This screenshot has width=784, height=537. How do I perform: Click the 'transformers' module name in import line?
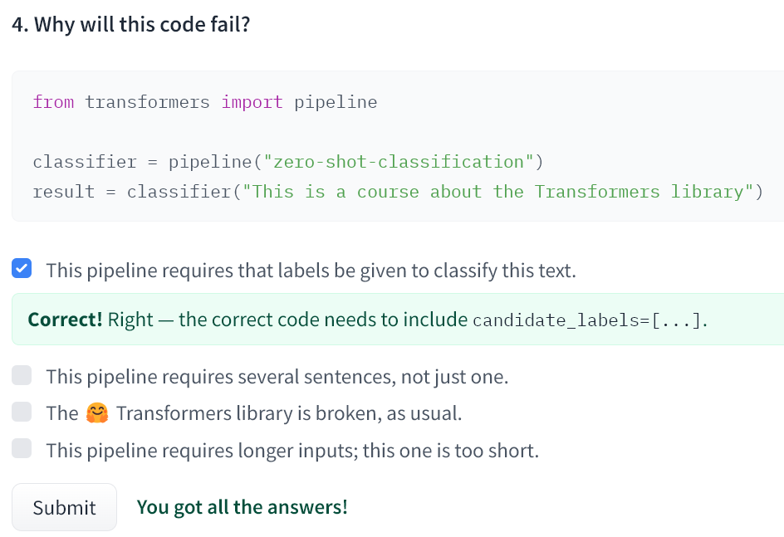click(147, 102)
